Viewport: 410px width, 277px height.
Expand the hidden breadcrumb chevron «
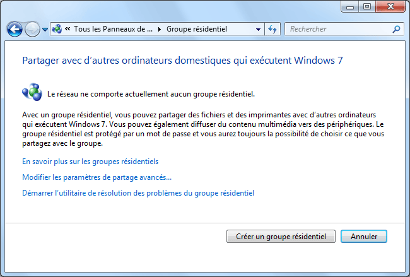(67, 29)
